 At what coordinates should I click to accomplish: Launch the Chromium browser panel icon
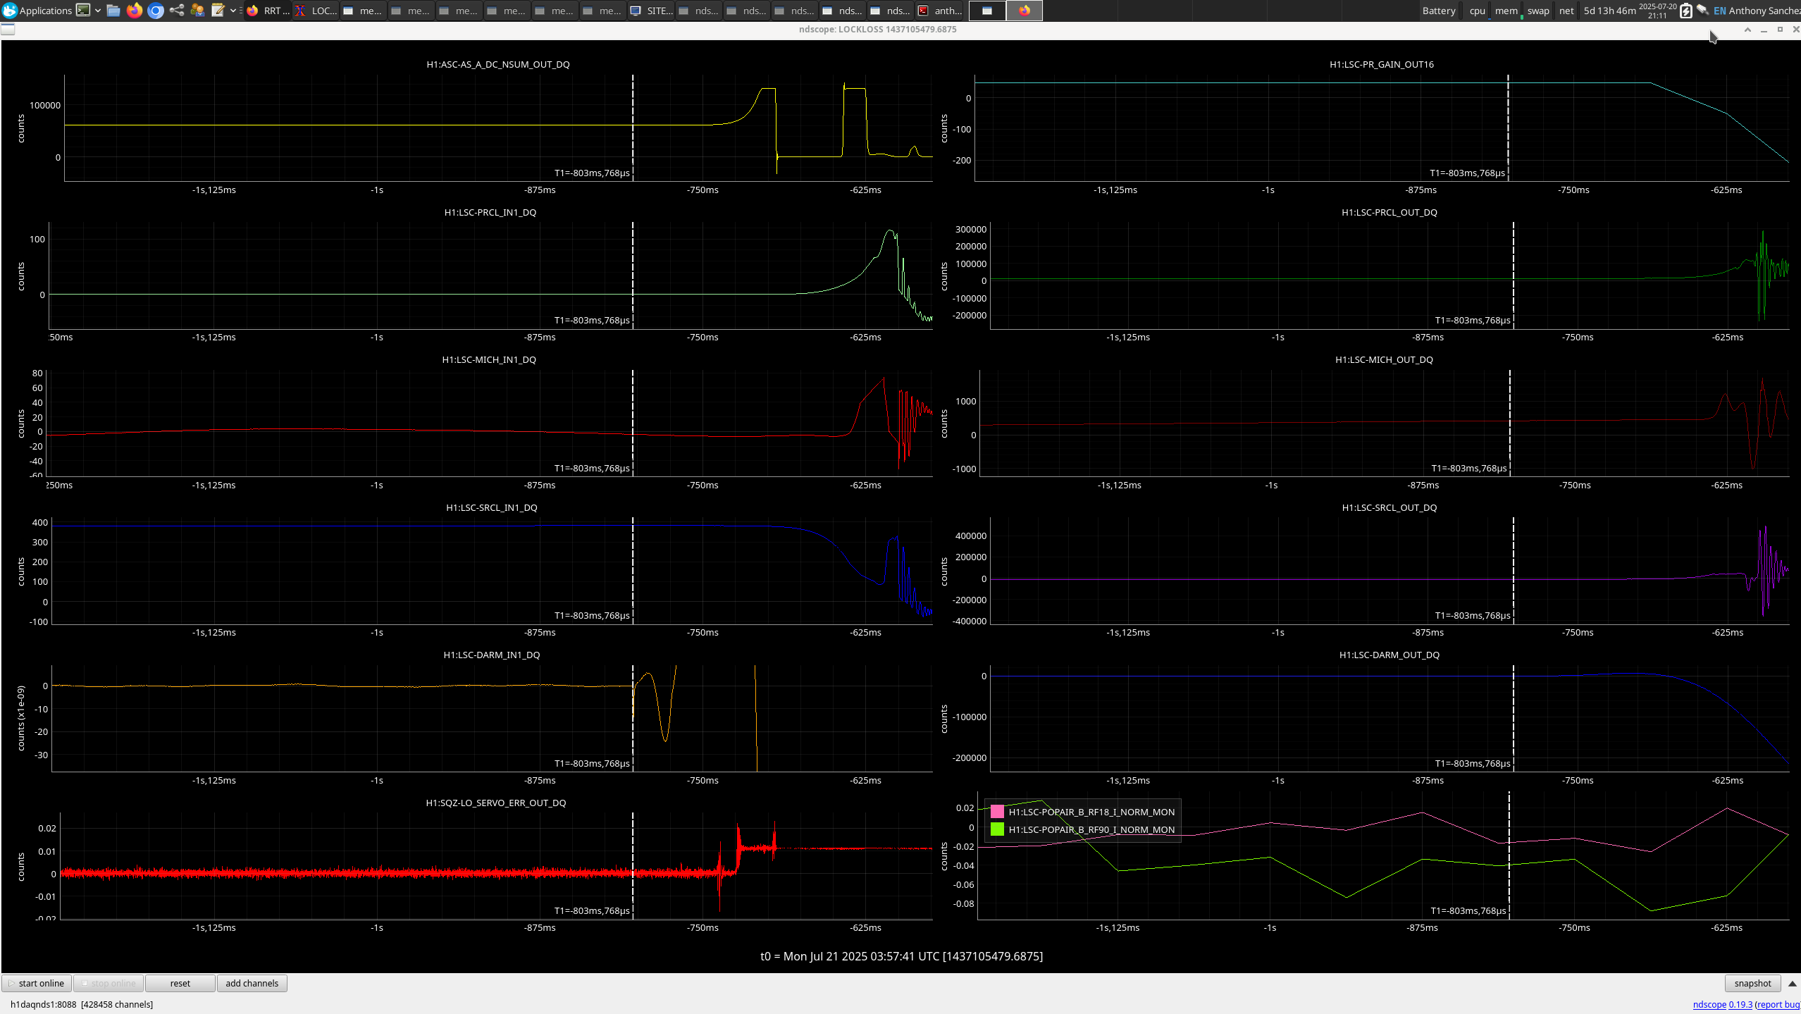[x=156, y=11]
